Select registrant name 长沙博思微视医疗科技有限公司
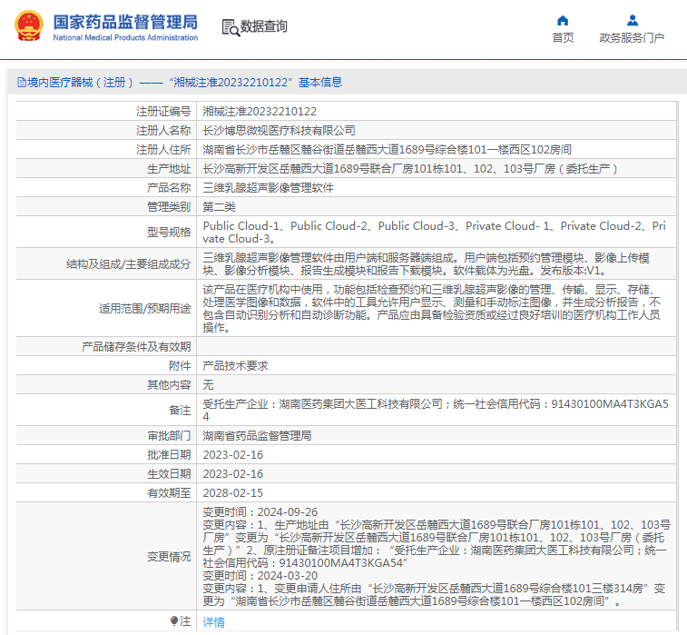This screenshot has height=635, width=687. (280, 130)
